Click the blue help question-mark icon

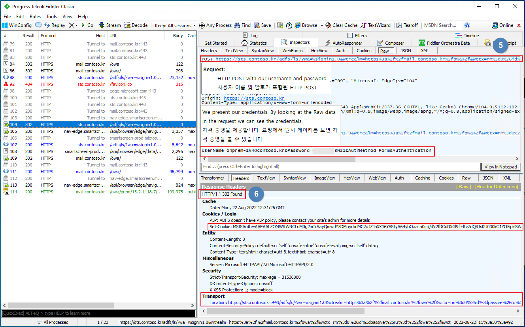coord(467,25)
